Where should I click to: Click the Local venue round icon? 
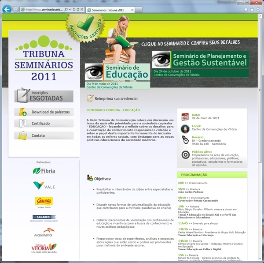tap(185, 129)
